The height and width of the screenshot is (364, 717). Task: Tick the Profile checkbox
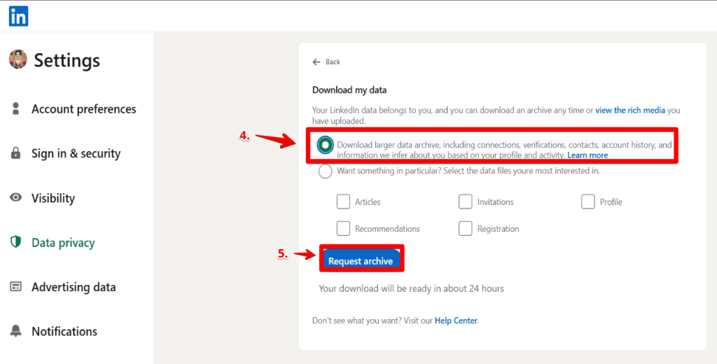point(588,202)
